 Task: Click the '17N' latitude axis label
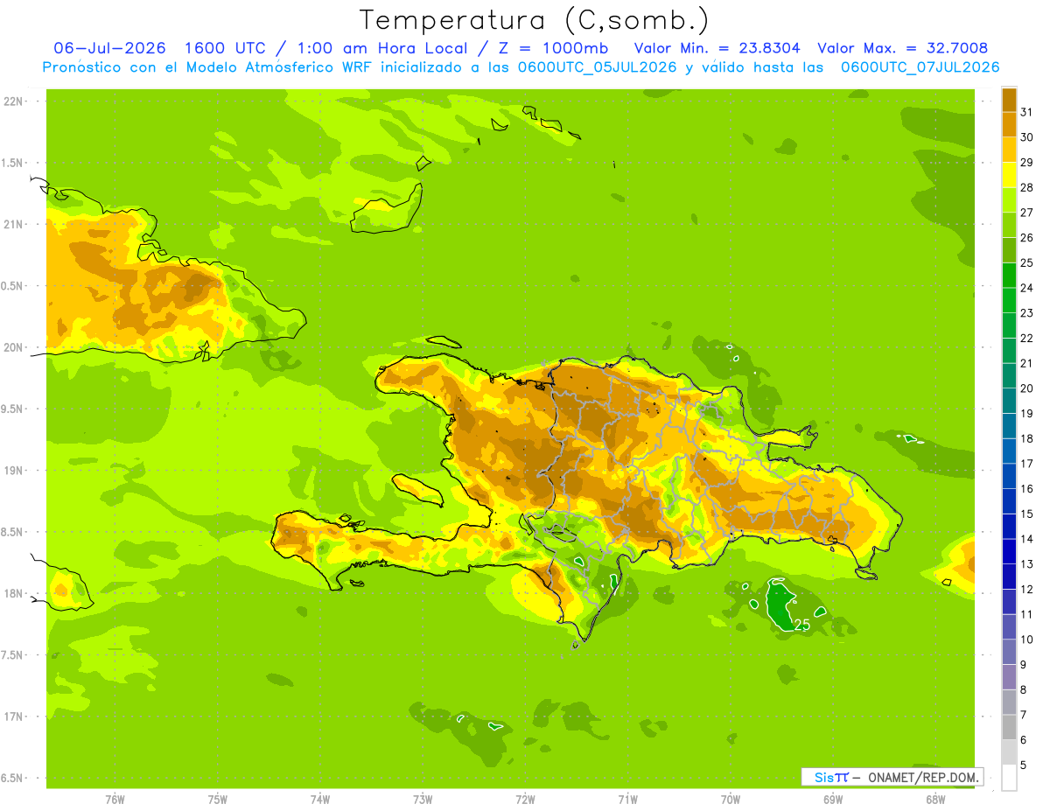[15, 717]
